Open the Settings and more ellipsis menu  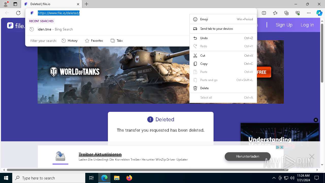(309, 13)
